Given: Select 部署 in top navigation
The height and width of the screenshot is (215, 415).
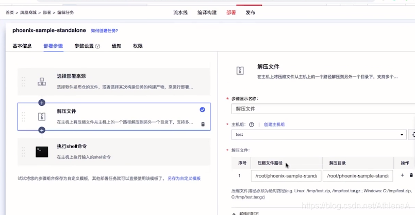Looking at the screenshot, I should pos(231,13).
